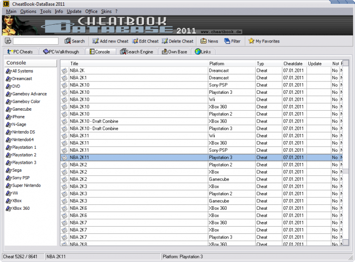
Task: Click the My Favorites button label
Action: click(x=268, y=41)
